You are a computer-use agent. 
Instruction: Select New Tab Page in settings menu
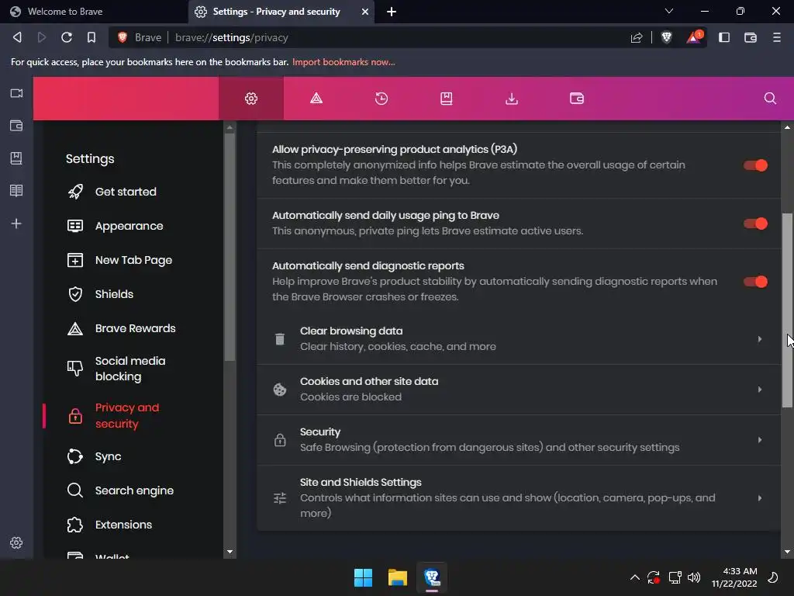click(133, 260)
